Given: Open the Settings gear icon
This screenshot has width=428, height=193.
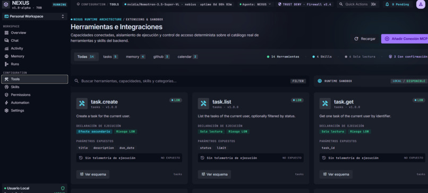Looking at the screenshot, I should [x=6, y=111].
